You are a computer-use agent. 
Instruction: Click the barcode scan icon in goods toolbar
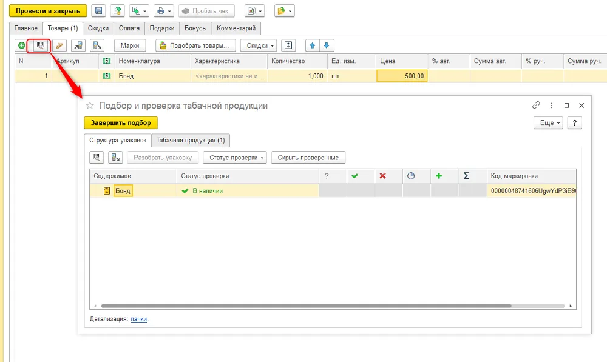point(40,45)
